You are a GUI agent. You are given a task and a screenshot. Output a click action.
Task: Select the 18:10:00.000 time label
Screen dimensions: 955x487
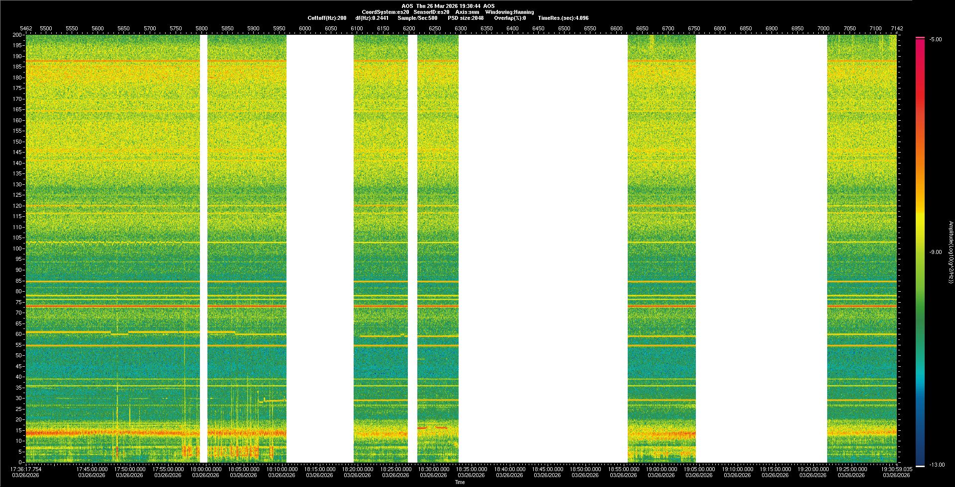(x=282, y=469)
